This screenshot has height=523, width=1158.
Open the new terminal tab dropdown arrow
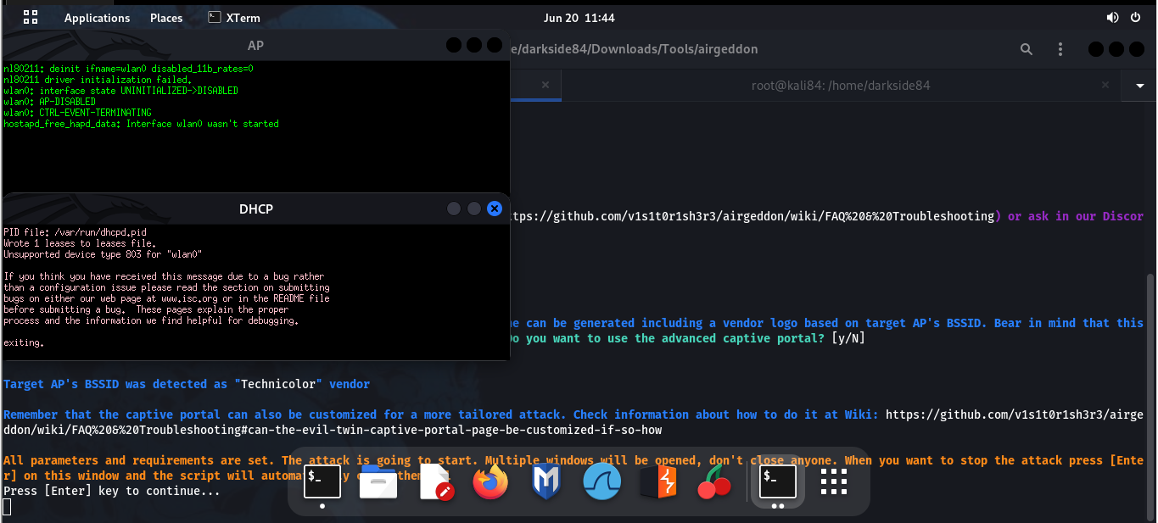[1138, 85]
